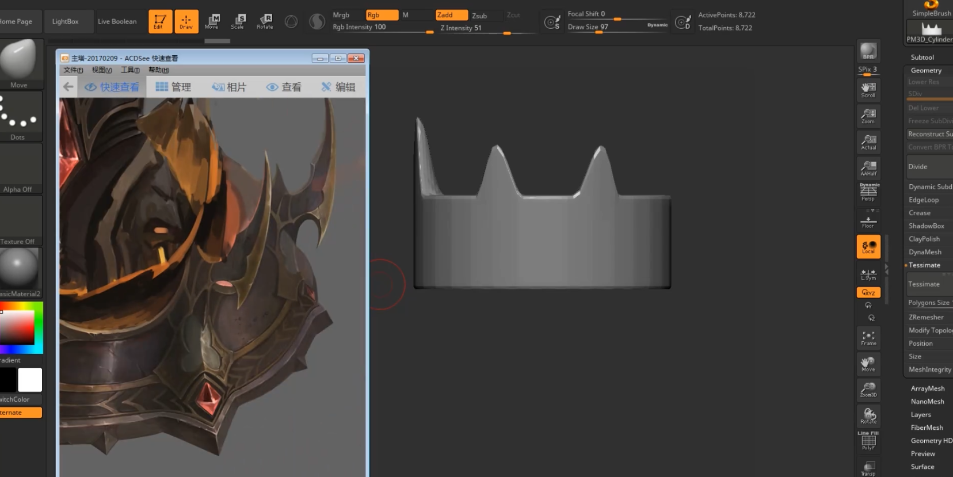The width and height of the screenshot is (953, 477).
Task: Click the Divide button
Action: 929,167
